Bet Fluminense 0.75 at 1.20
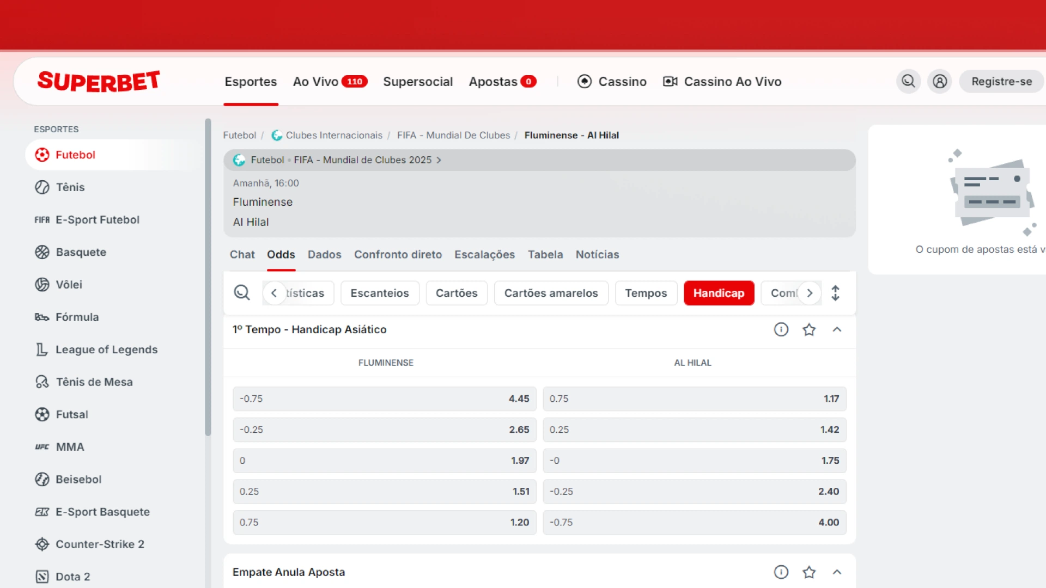This screenshot has height=588, width=1046. click(x=384, y=522)
